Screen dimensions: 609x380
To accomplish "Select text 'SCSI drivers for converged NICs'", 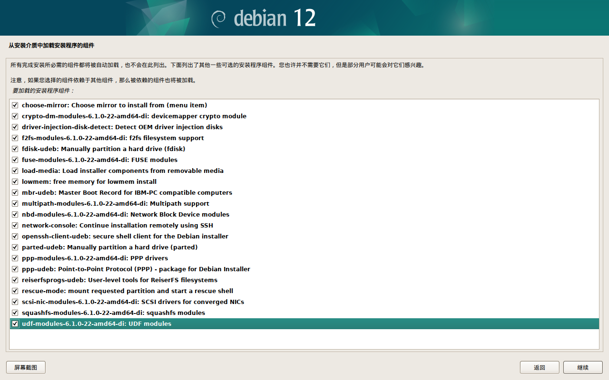I will point(193,302).
